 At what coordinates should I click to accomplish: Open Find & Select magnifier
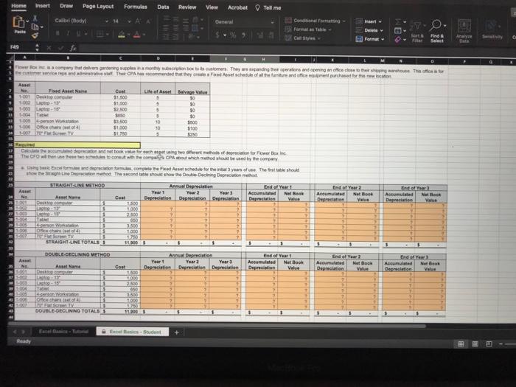pyautogui.click(x=437, y=31)
